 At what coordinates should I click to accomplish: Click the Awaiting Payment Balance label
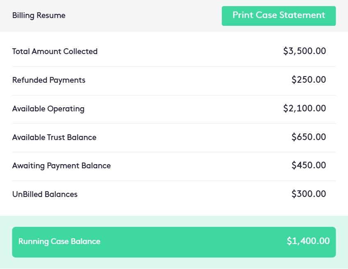[62, 166]
